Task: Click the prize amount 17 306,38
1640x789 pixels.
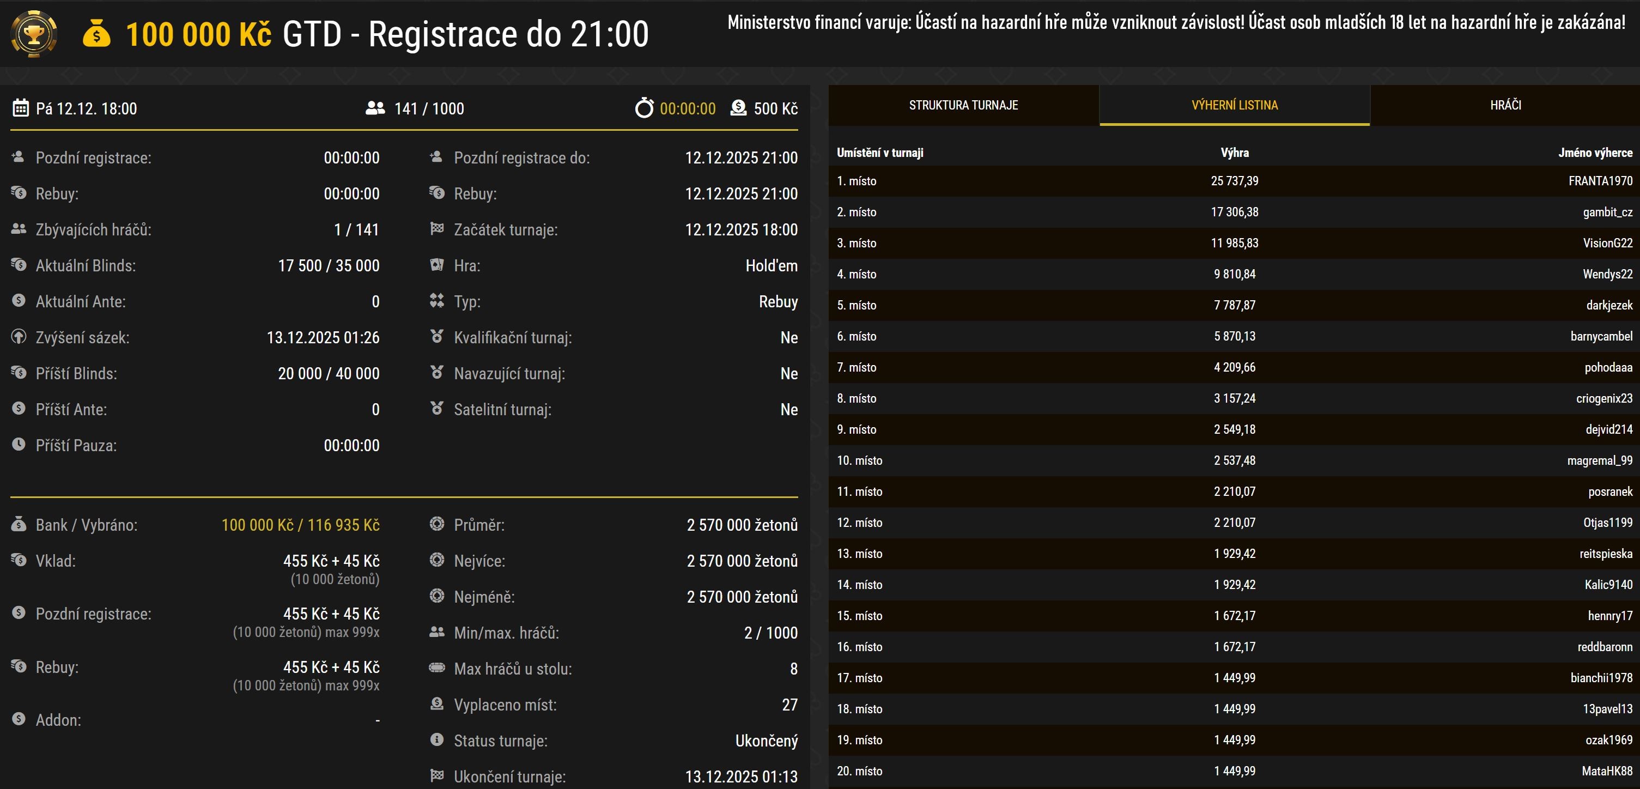Action: coord(1235,212)
